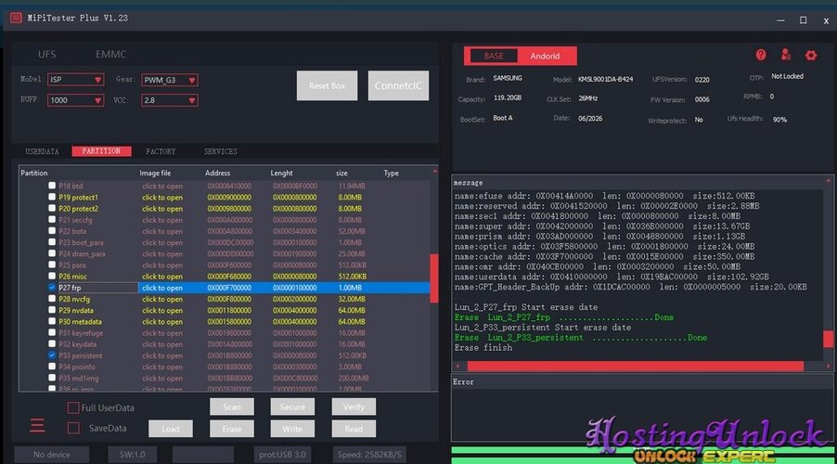This screenshot has height=464, width=837.
Task: Check the P20 protect2 partition checkbox
Action: click(x=52, y=208)
